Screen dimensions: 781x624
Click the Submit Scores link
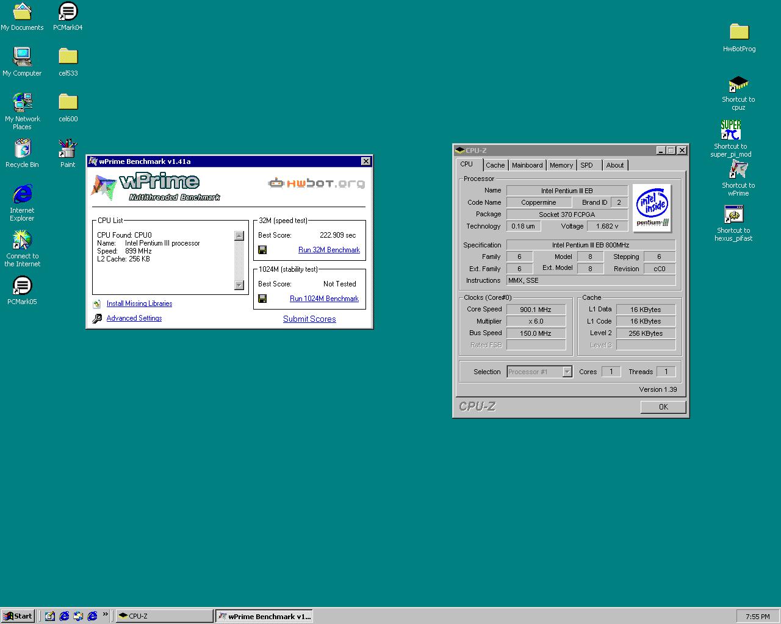click(x=309, y=319)
